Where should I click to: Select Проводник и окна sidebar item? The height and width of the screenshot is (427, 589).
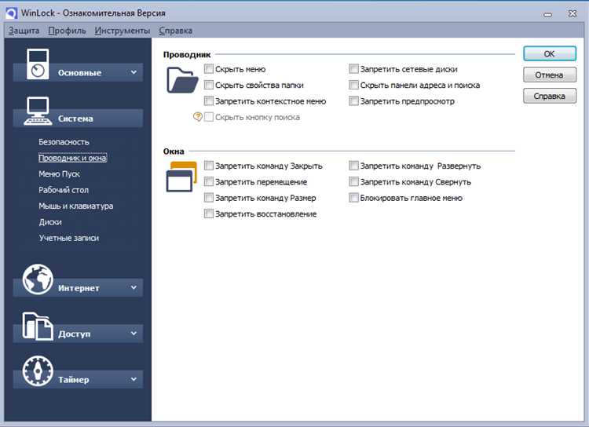[x=72, y=158]
